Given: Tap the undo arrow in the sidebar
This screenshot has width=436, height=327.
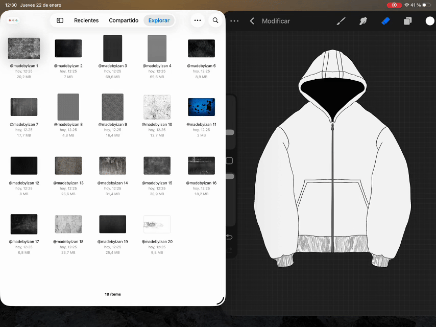Looking at the screenshot, I should pos(229,237).
